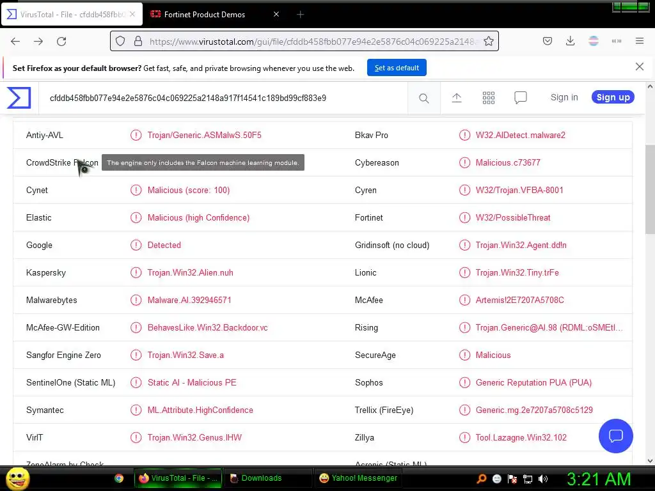655x491 pixels.
Task: Click the CrowdStrike Falcon engine name
Action: tap(62, 163)
